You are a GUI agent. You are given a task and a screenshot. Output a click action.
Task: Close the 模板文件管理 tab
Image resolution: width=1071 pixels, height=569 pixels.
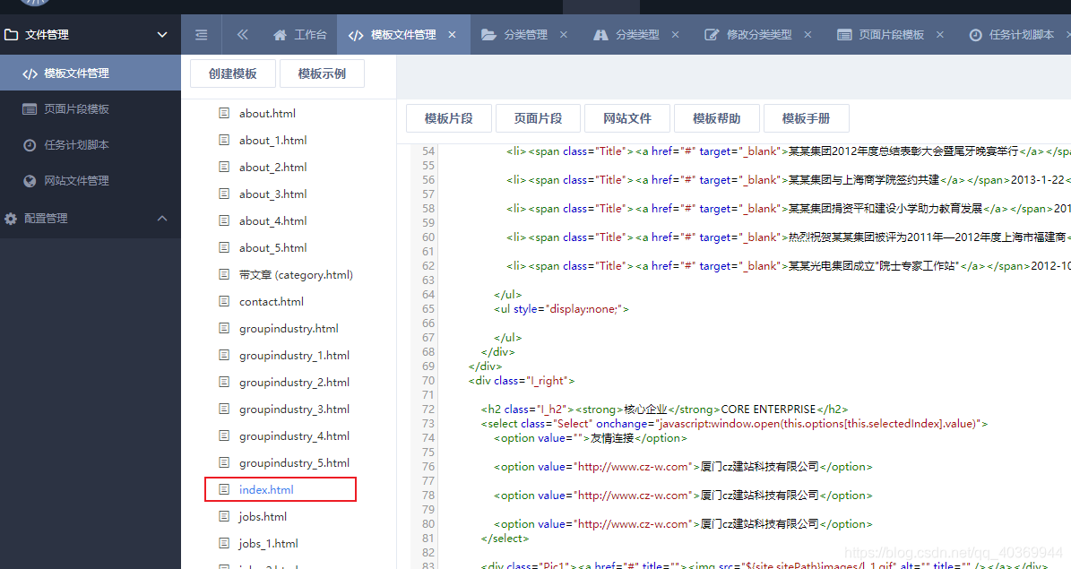pyautogui.click(x=453, y=35)
